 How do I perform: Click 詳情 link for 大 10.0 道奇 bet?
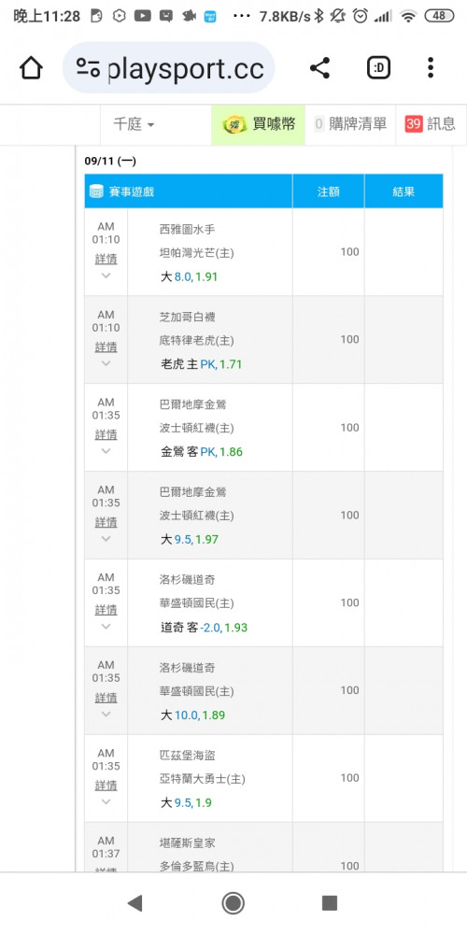coord(106,697)
